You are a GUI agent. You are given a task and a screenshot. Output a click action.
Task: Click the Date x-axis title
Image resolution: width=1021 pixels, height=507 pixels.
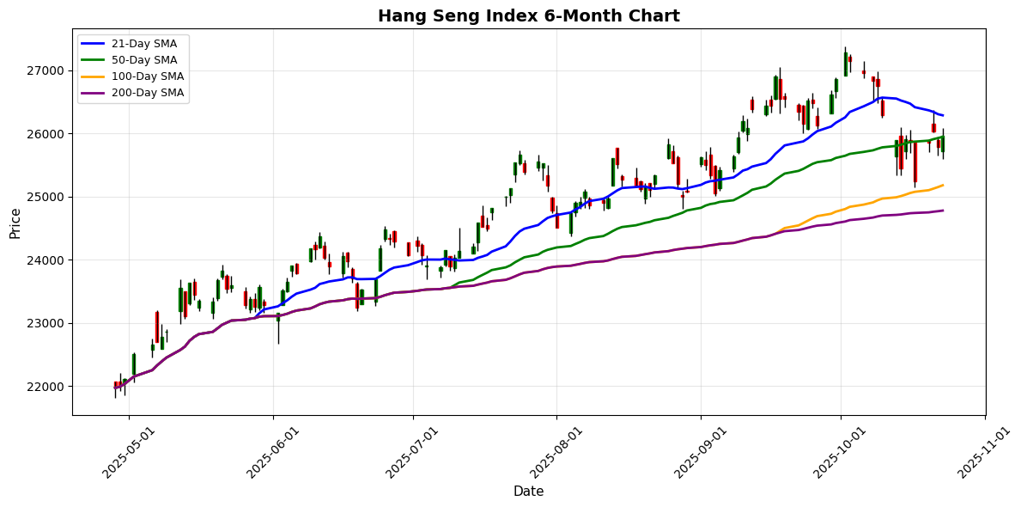pyautogui.click(x=528, y=492)
